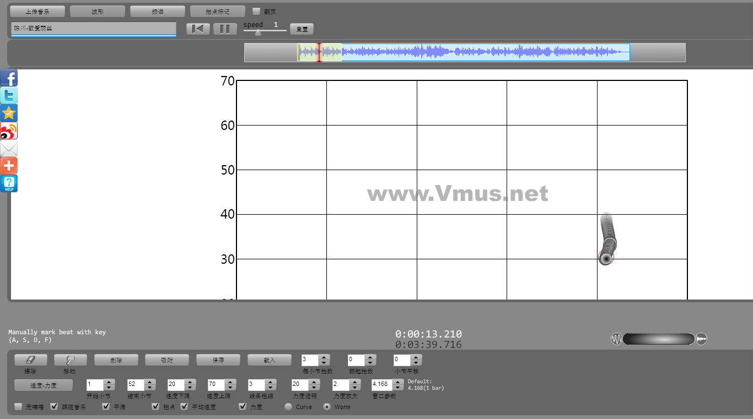Enable the 翻页 page-flip checkbox
The image size is (753, 419).
click(256, 11)
